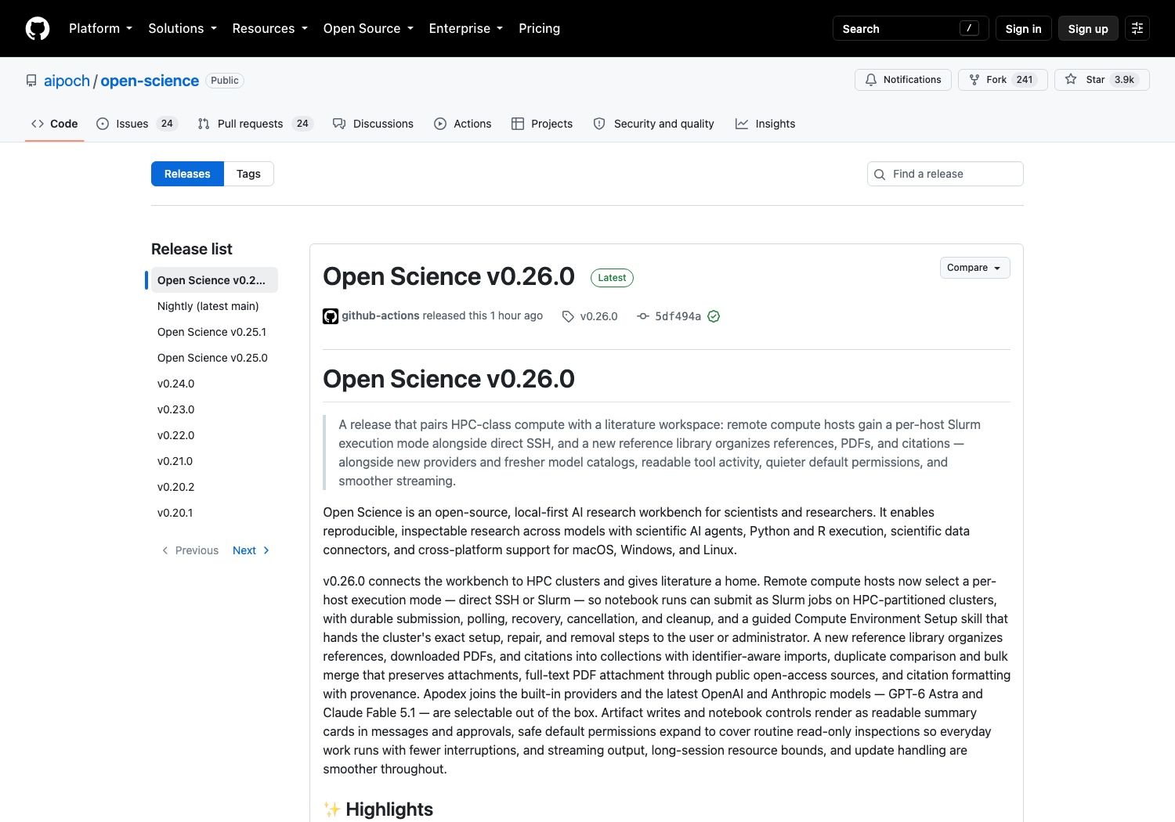Switch to the Tags view
1175x822 pixels.
pyautogui.click(x=248, y=174)
